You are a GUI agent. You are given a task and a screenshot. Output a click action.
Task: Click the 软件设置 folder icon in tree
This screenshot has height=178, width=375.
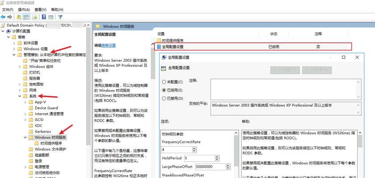(x=19, y=43)
